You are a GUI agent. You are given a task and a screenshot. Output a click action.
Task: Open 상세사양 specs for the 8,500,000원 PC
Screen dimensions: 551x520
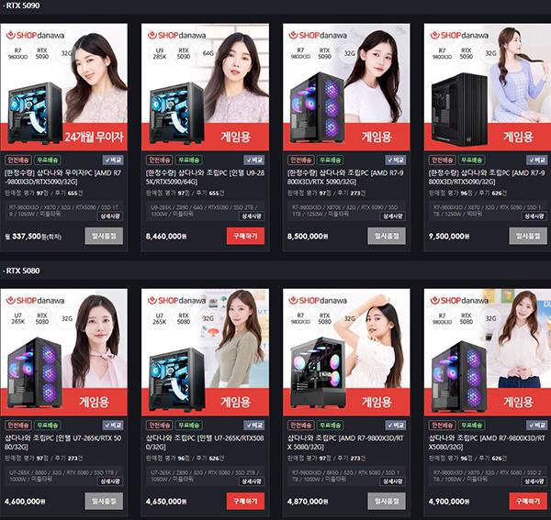tap(392, 216)
